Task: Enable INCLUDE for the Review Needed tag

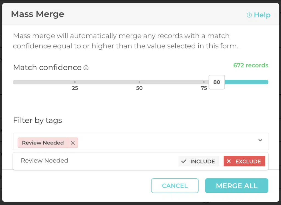Action: (199, 161)
